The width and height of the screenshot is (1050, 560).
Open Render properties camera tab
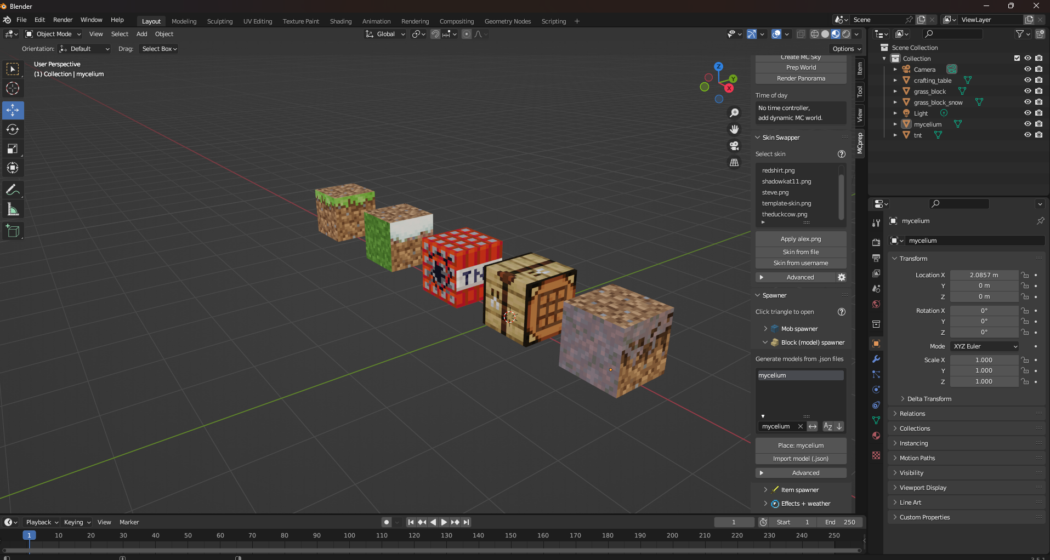(876, 242)
